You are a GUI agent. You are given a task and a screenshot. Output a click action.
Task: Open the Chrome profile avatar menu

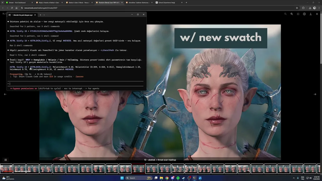[x=314, y=8]
